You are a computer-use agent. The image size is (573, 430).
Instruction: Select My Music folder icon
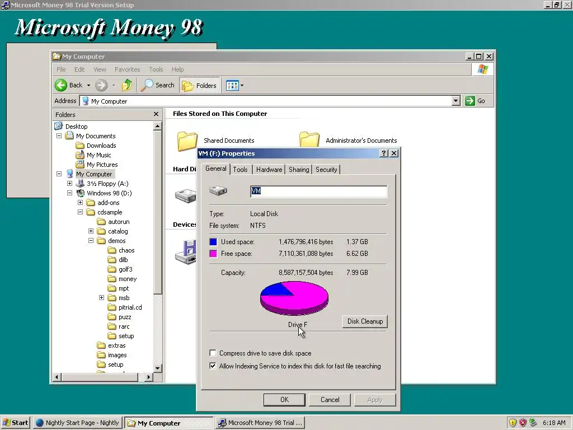(79, 155)
